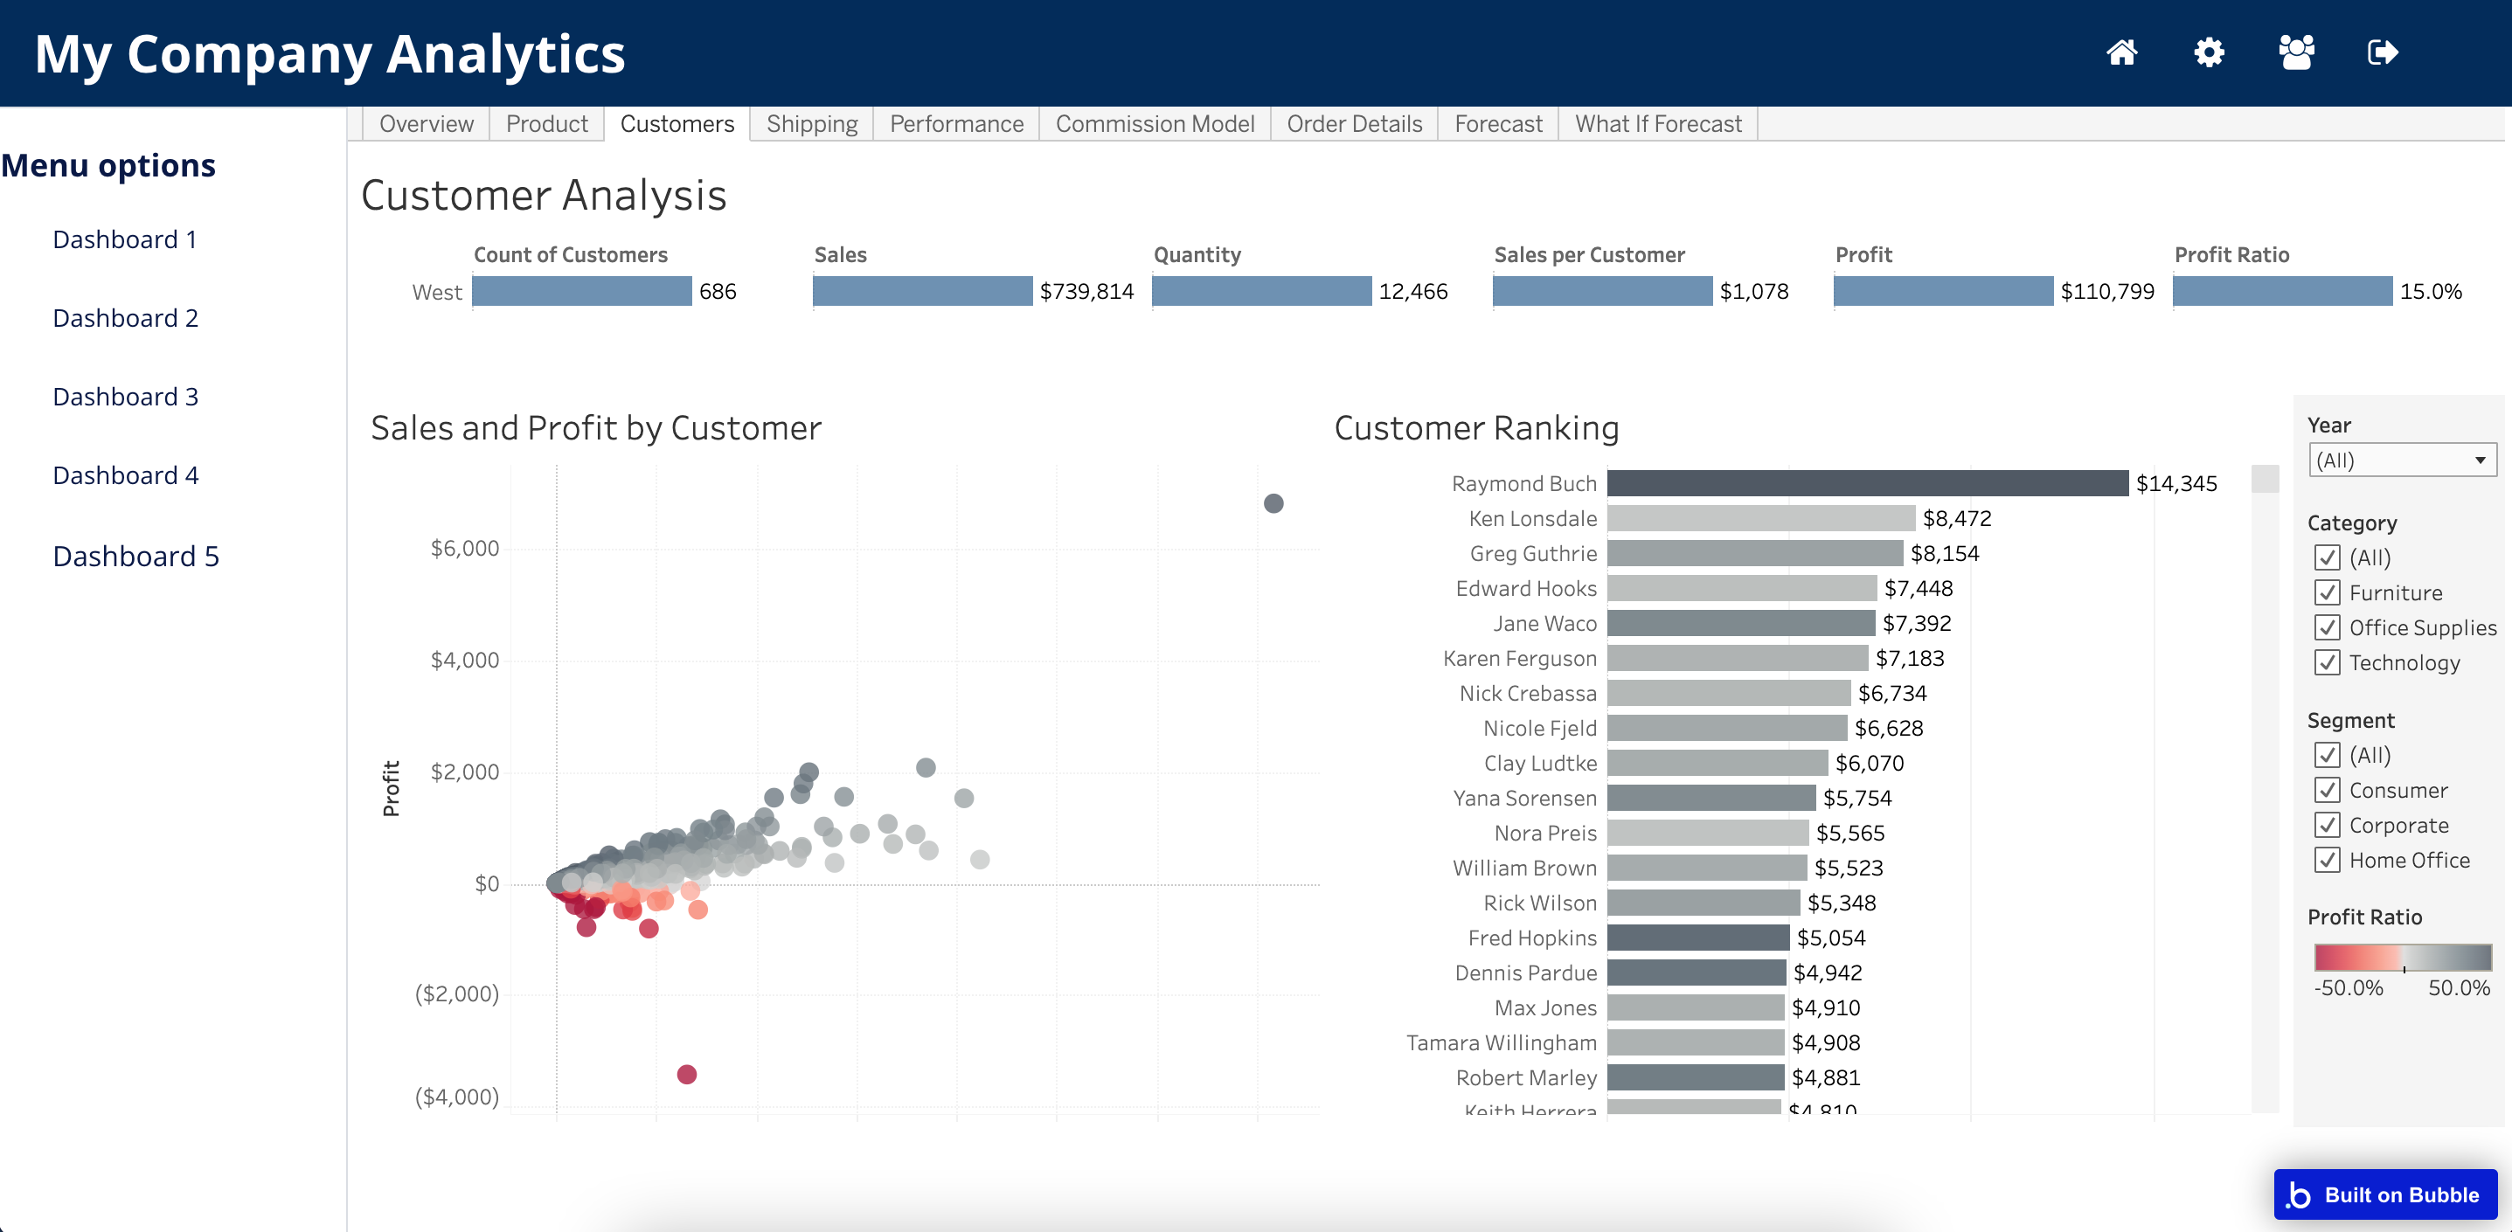Viewport: 2512px width, 1232px height.
Task: Click the Customer Ranking scrollbar thumb
Action: 2265,479
